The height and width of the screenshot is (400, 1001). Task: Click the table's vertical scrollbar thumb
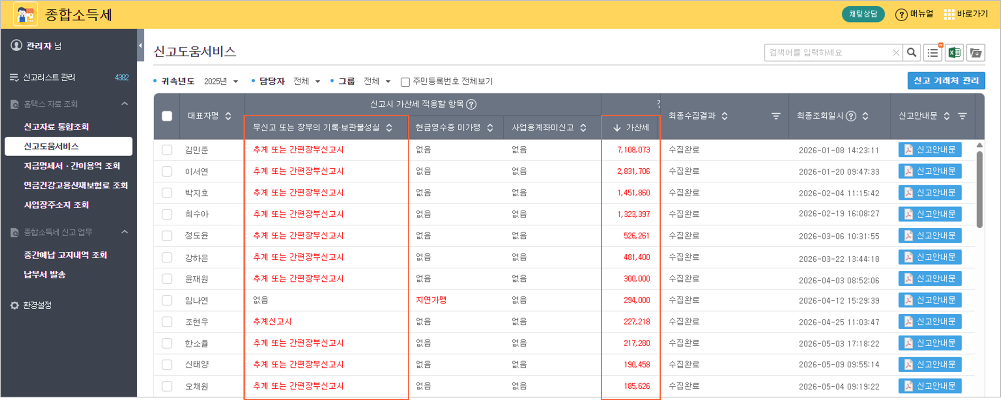point(979,189)
